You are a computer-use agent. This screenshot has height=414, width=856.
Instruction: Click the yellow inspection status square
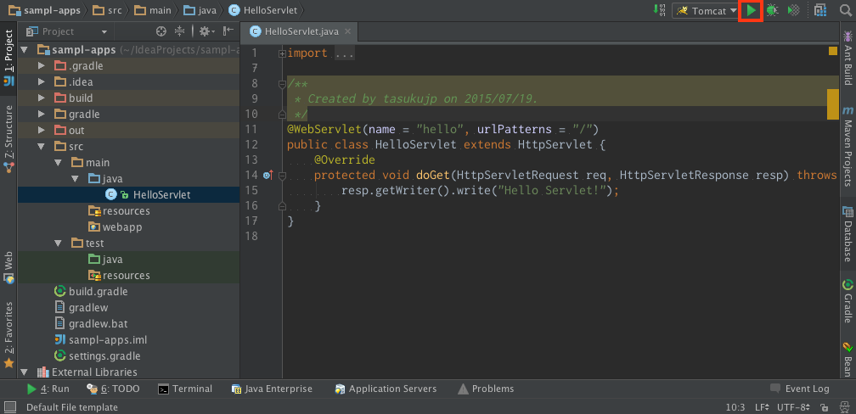832,51
